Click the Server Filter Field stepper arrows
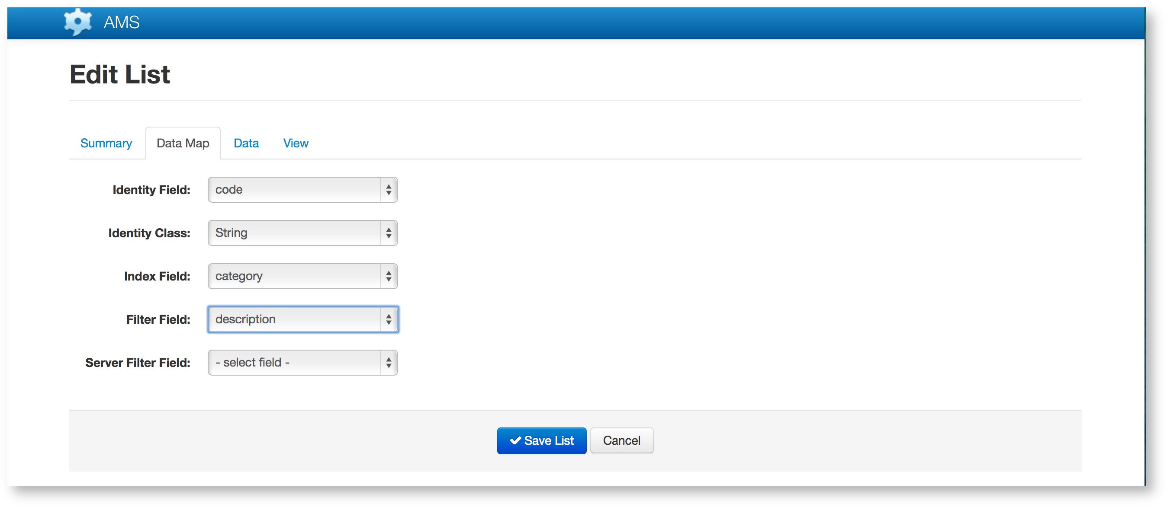Image resolution: width=1167 pixels, height=507 pixels. (389, 363)
